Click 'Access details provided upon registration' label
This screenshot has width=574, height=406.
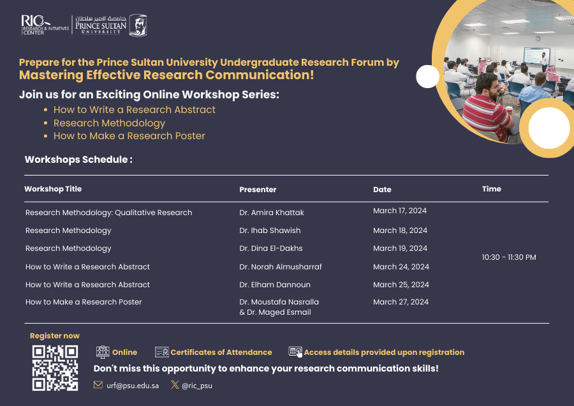pyautogui.click(x=384, y=352)
